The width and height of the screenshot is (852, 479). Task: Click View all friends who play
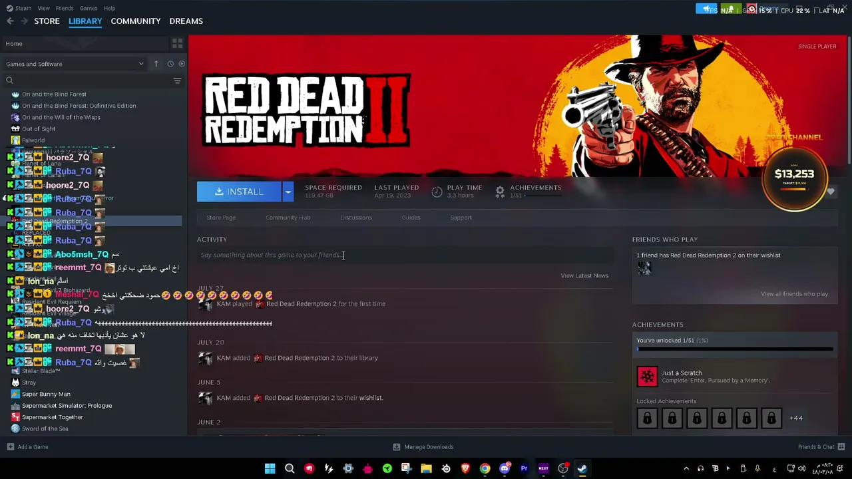click(x=795, y=294)
